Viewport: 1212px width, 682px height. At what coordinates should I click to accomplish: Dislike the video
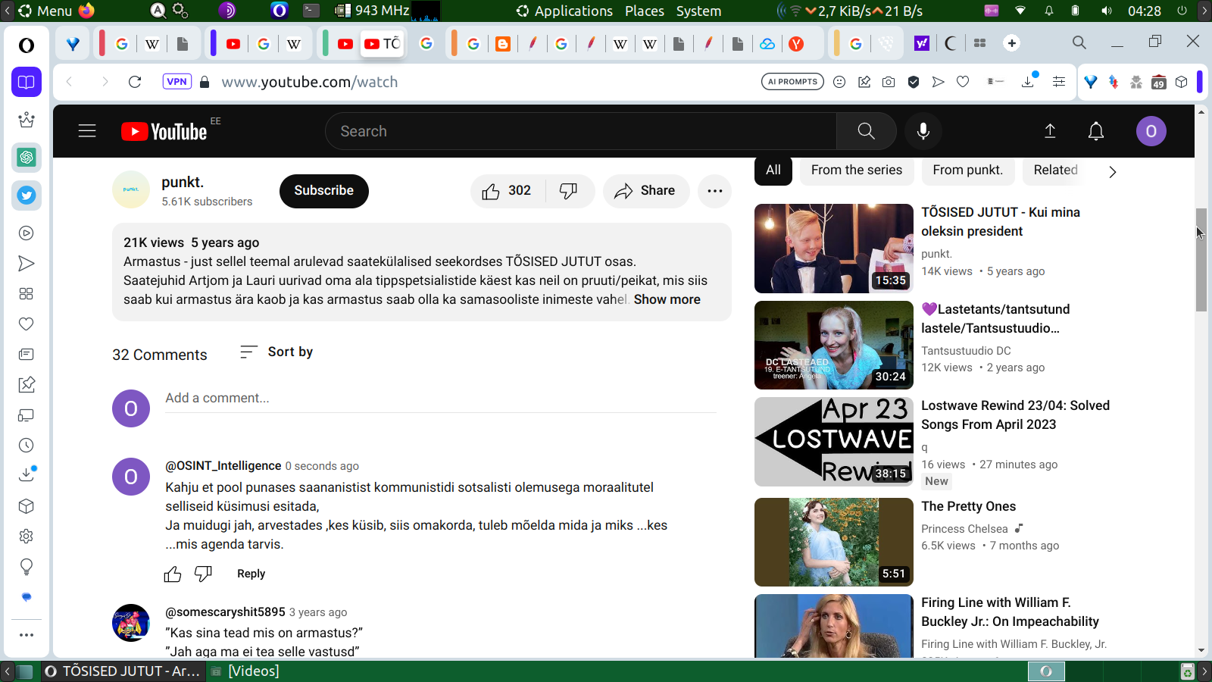569,191
